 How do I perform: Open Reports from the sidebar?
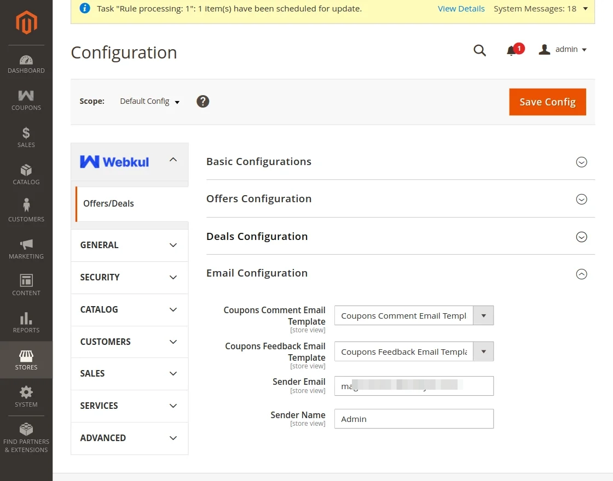[x=26, y=320]
